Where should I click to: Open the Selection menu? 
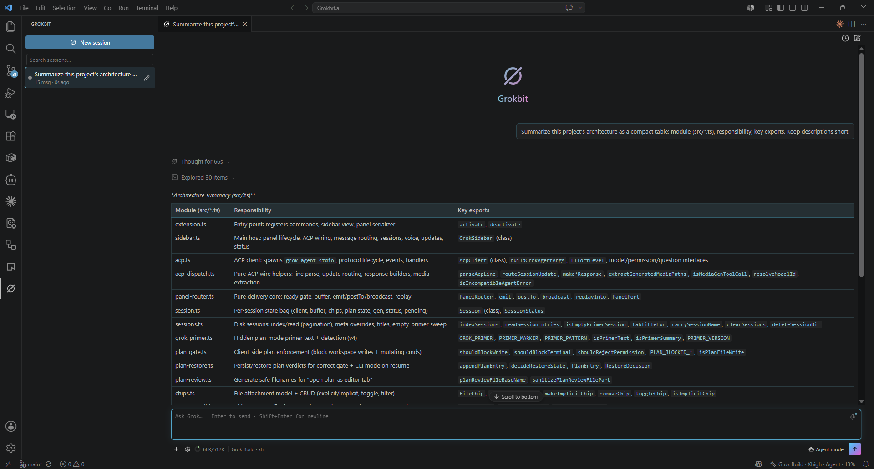[x=65, y=8]
